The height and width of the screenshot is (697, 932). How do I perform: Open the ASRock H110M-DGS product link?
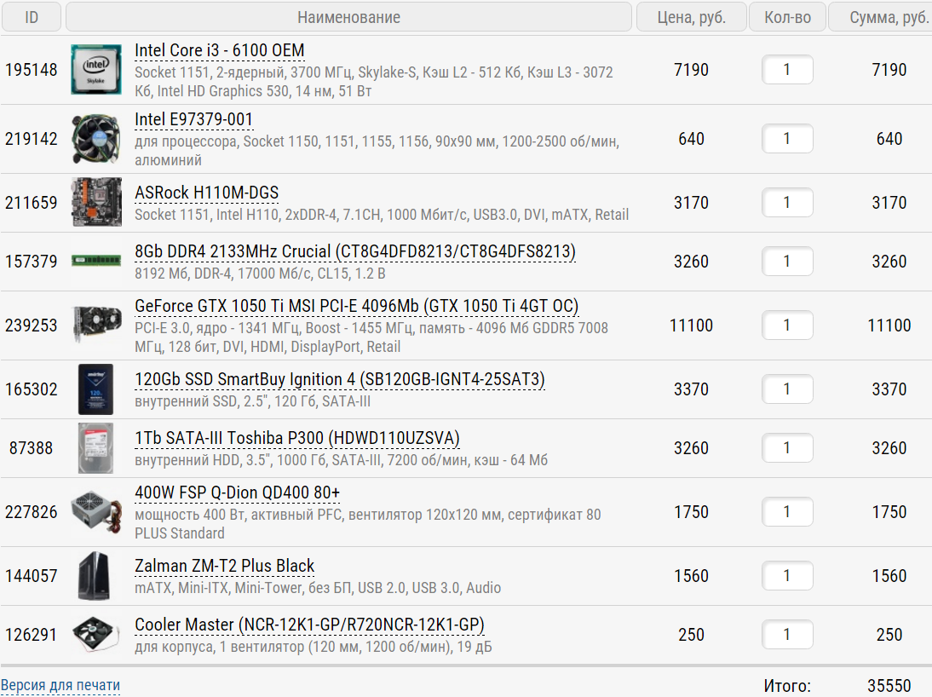coord(207,193)
